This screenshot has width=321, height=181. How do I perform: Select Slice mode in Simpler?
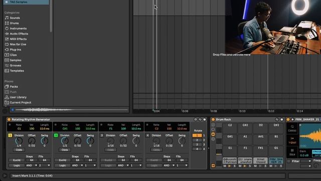click(292, 152)
